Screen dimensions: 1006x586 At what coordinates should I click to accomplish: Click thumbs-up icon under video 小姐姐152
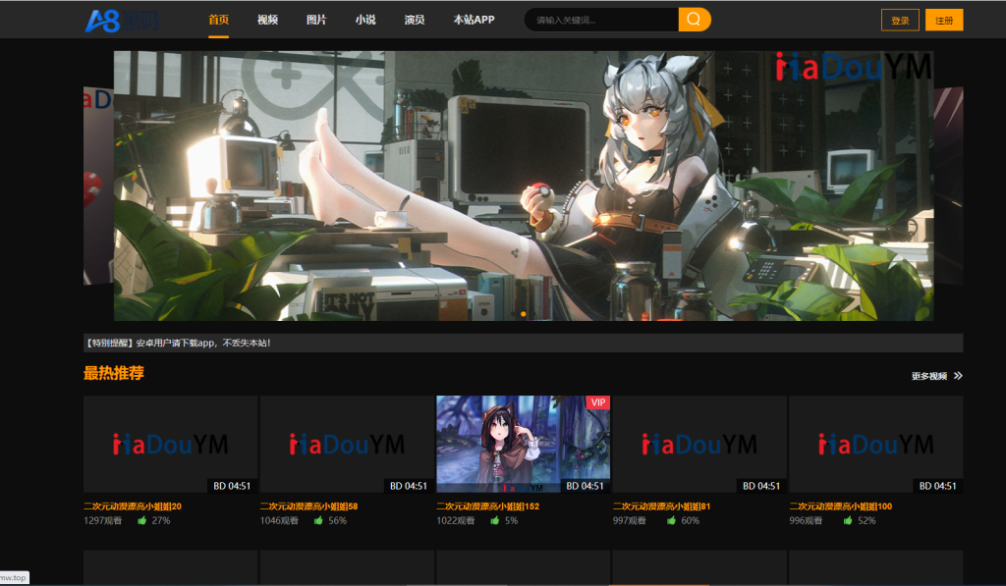(x=495, y=521)
